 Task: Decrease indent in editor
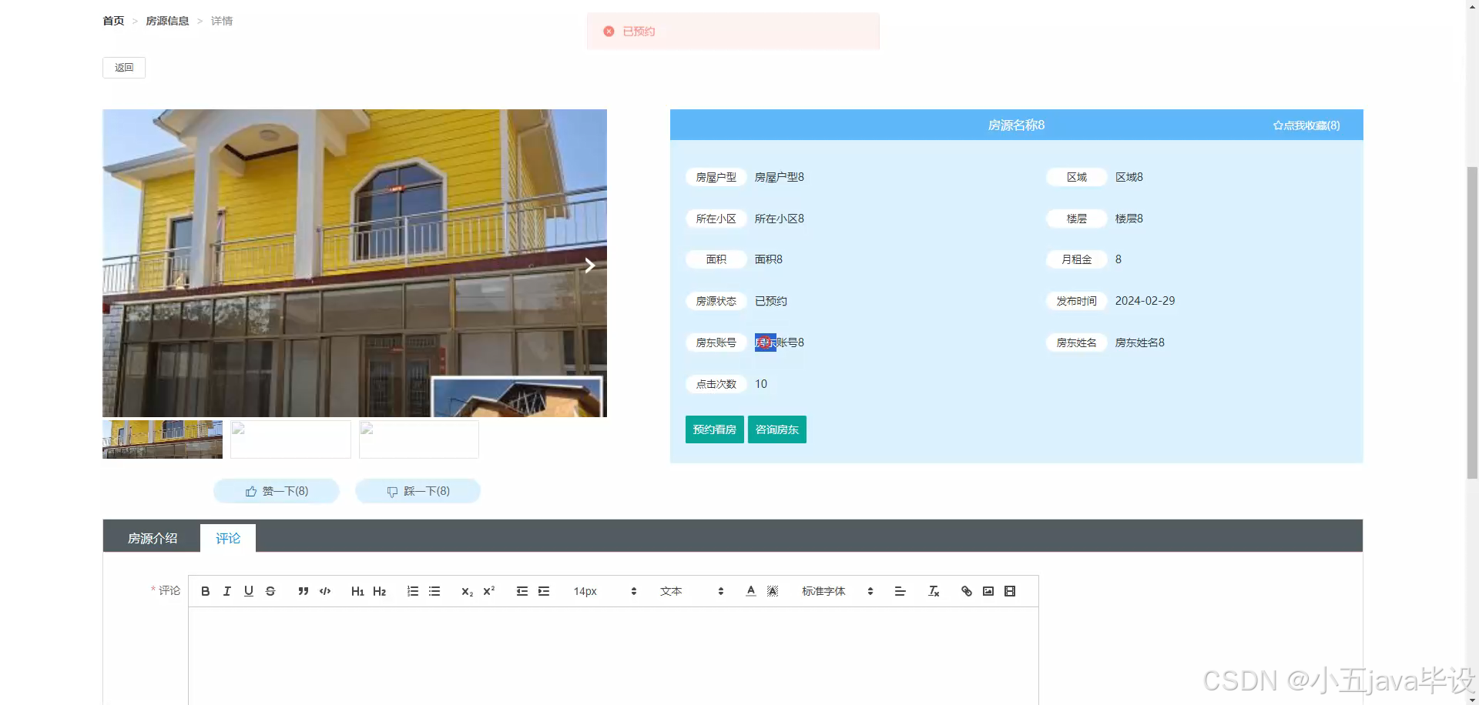pyautogui.click(x=522, y=591)
